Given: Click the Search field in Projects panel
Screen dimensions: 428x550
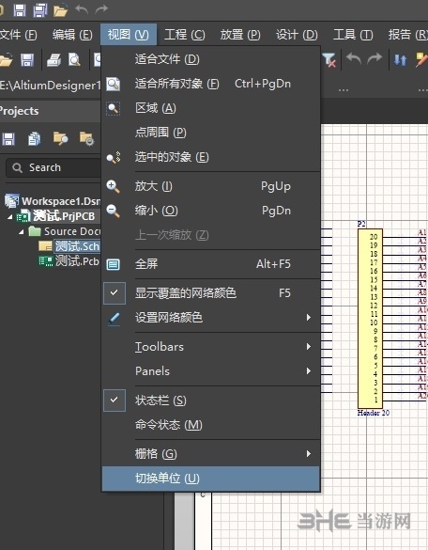Looking at the screenshot, I should 53,167.
